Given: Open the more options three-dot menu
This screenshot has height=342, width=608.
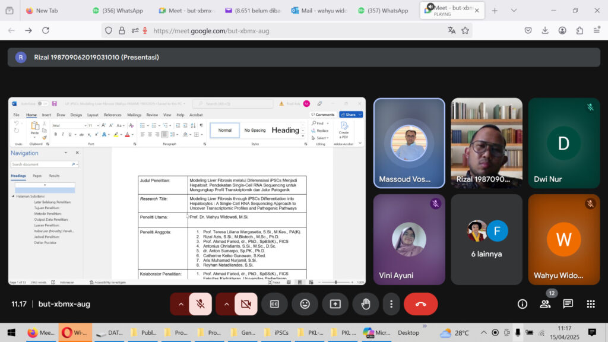Looking at the screenshot, I should click(x=391, y=304).
